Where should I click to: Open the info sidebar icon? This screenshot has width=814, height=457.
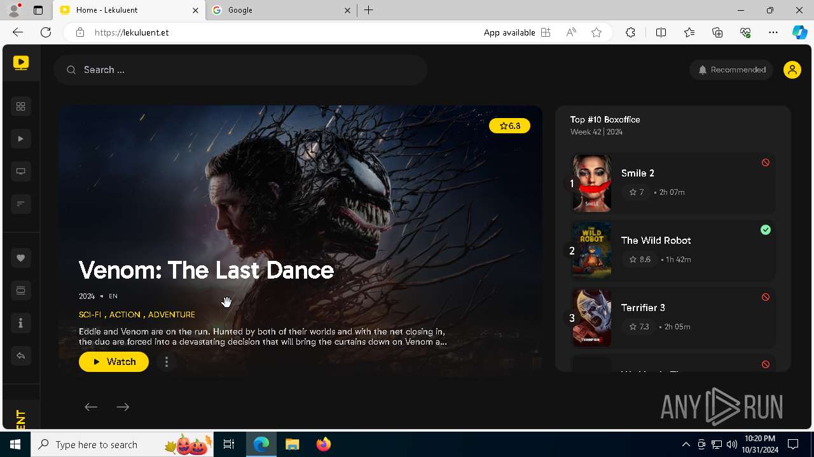click(20, 323)
